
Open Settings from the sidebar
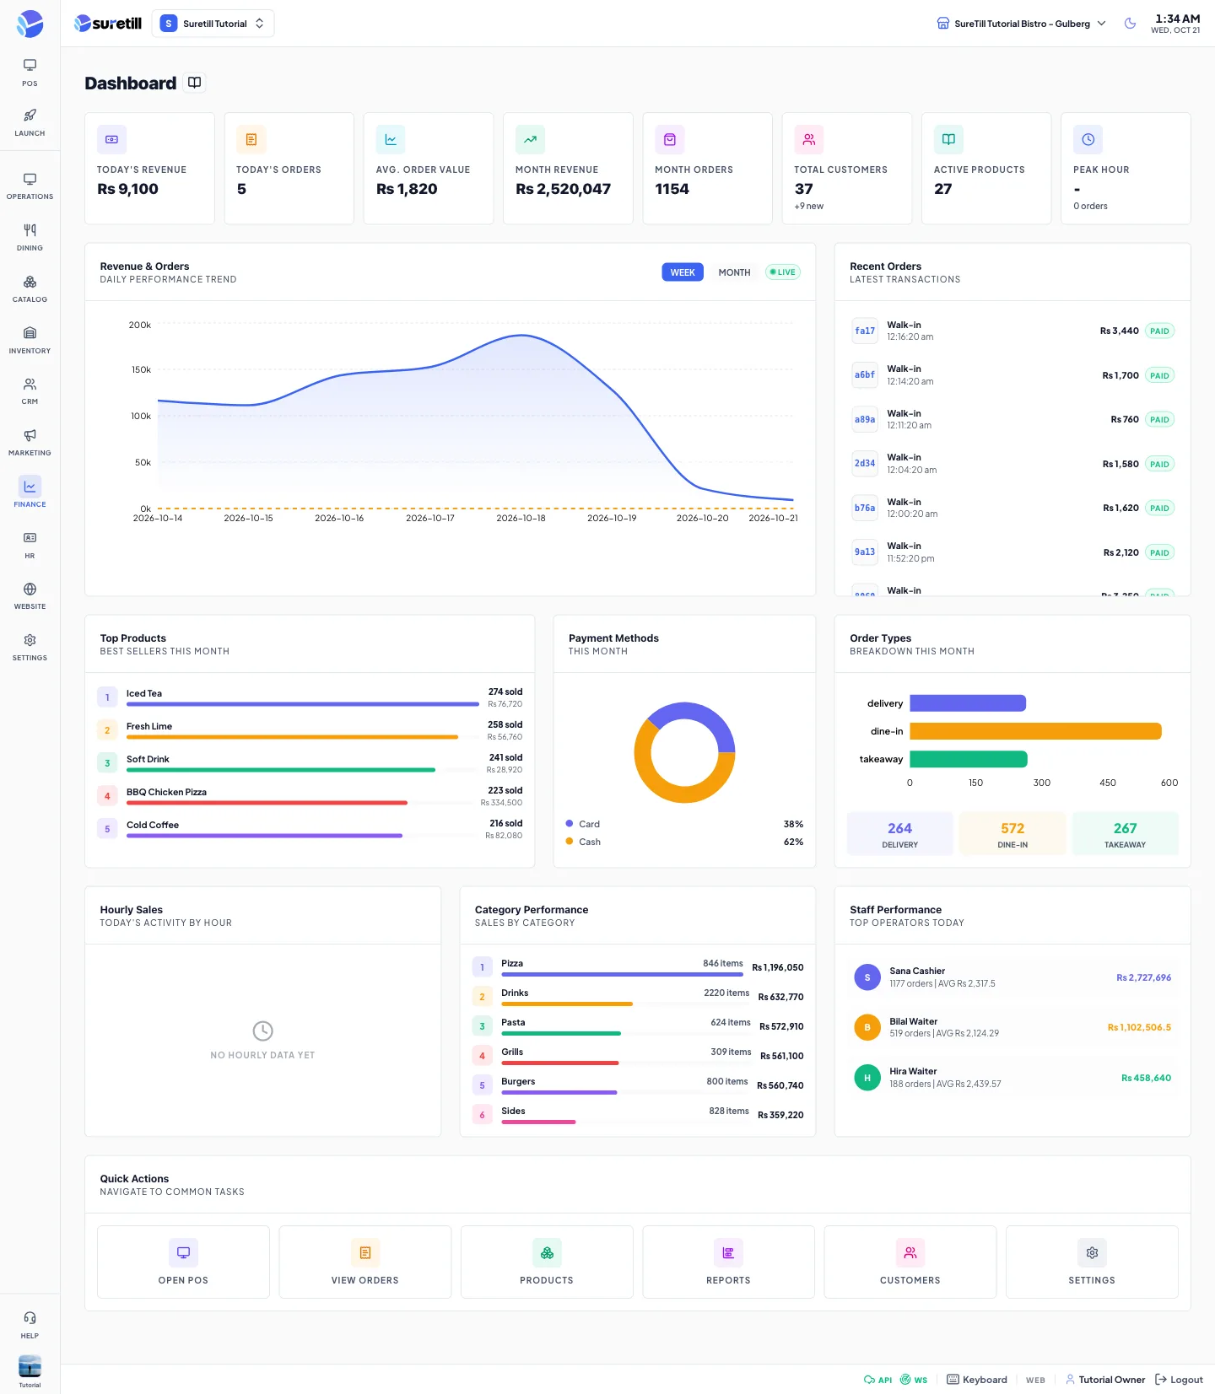pyautogui.click(x=30, y=648)
